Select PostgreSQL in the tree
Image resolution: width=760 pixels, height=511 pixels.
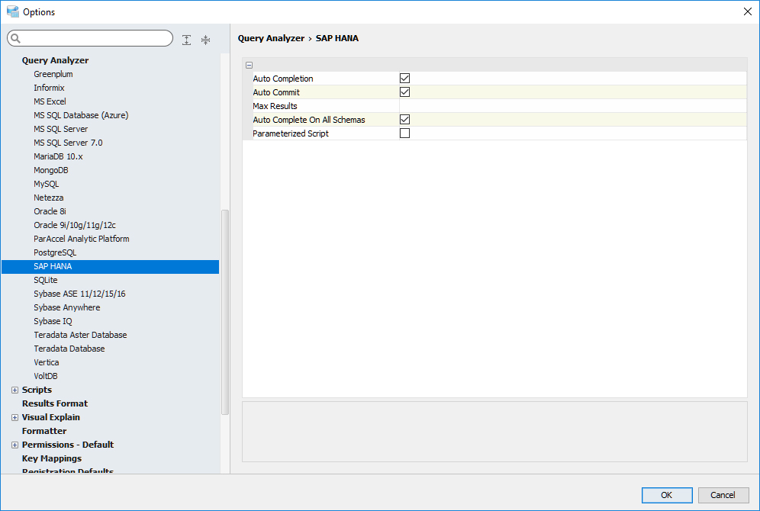[x=55, y=252]
